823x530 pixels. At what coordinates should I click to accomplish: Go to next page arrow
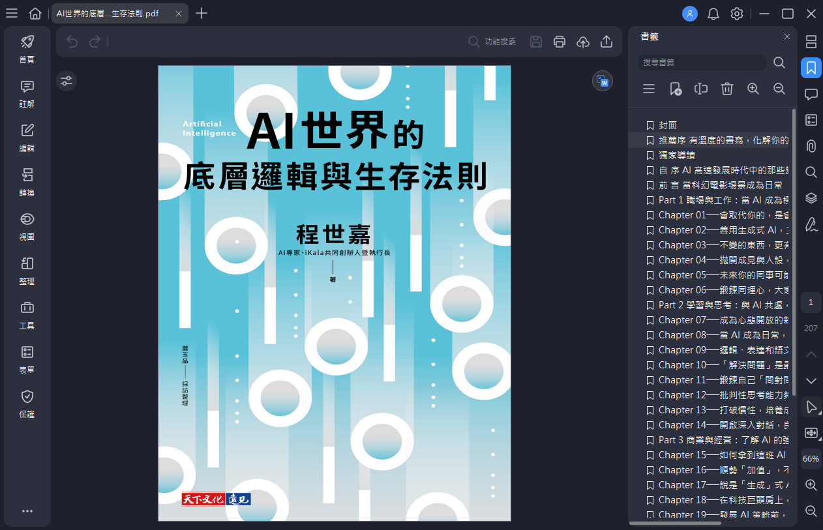tap(811, 381)
